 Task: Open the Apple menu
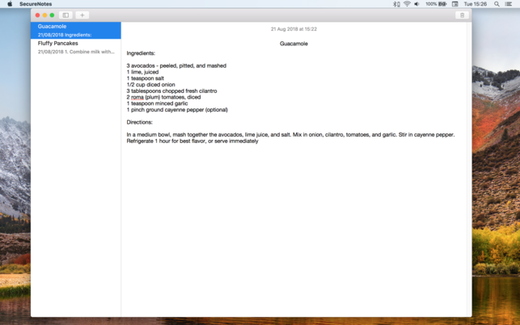point(10,4)
